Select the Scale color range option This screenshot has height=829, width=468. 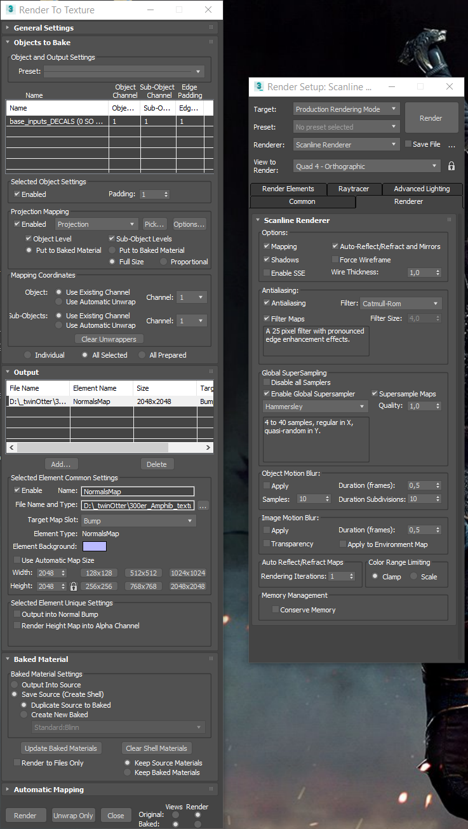[x=413, y=577]
